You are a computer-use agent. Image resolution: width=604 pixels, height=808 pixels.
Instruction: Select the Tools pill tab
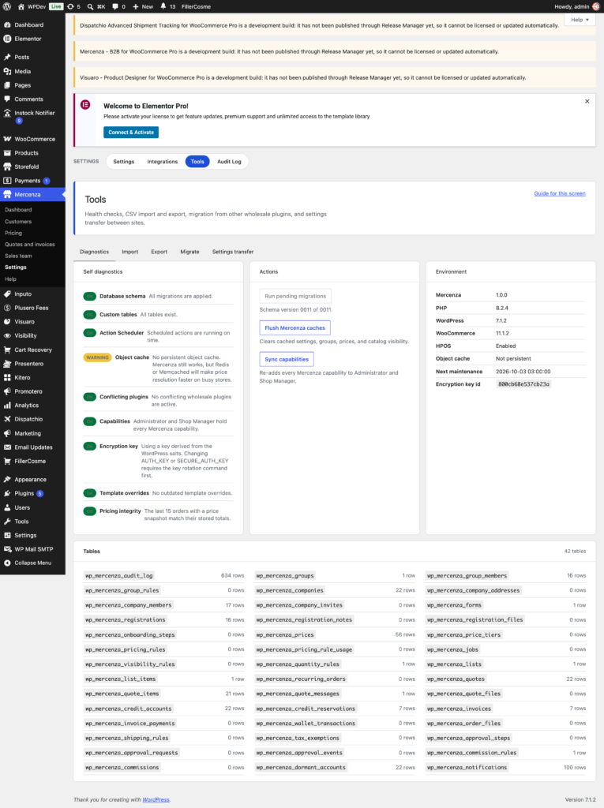197,162
